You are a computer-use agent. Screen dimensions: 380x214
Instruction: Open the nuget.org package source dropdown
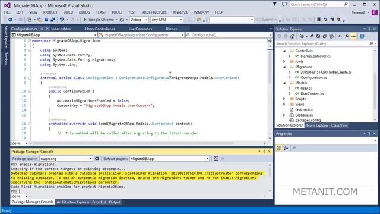tap(66, 159)
